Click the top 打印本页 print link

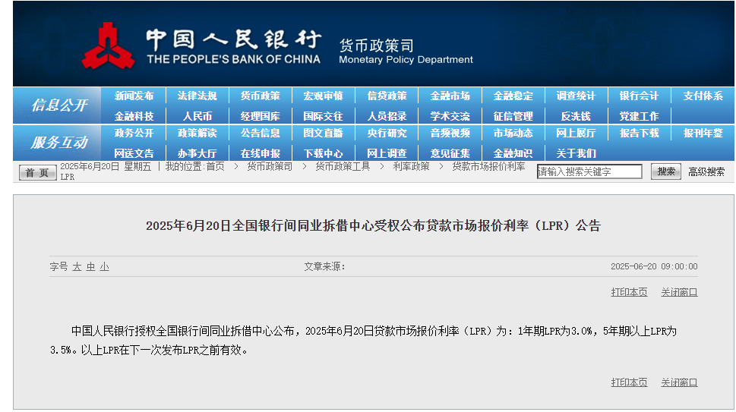coord(629,292)
